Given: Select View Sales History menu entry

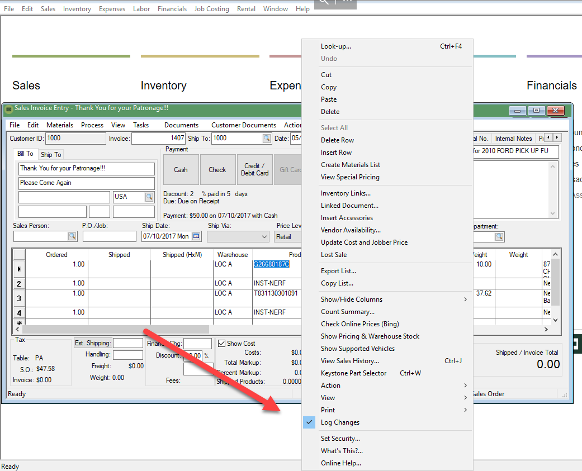Looking at the screenshot, I should (x=350, y=361).
